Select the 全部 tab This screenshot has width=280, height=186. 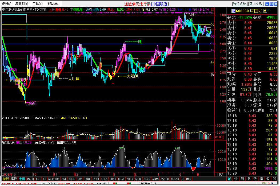(22, 179)
